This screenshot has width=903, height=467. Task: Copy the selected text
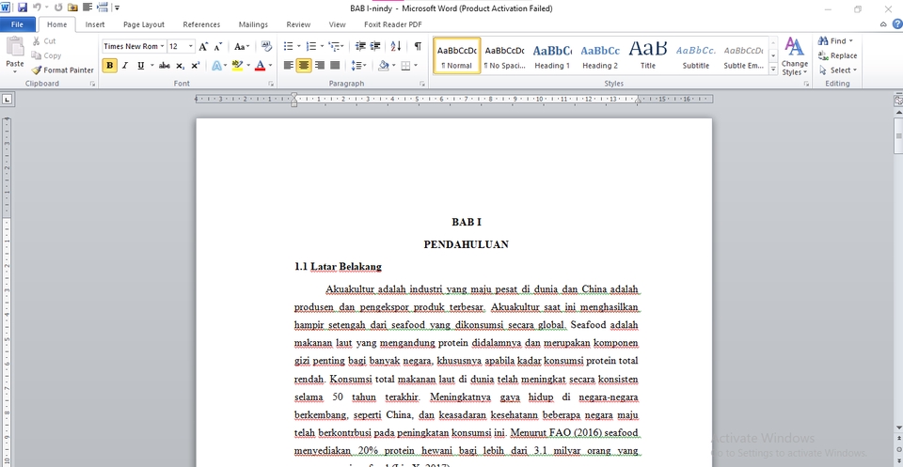pos(46,55)
